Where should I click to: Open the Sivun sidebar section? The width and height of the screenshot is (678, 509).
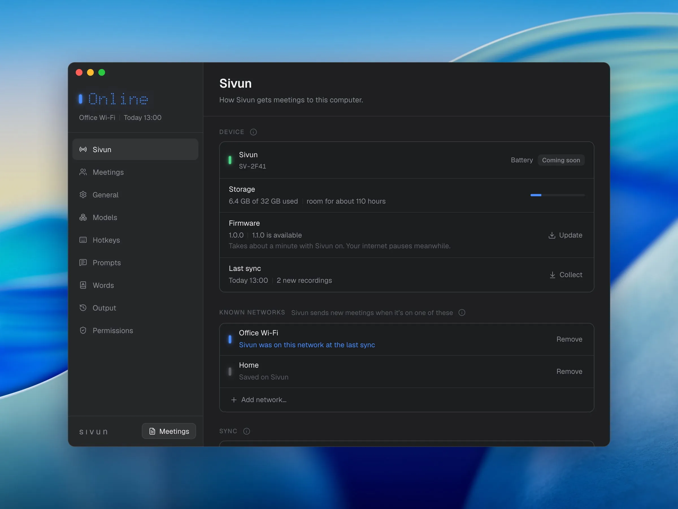pyautogui.click(x=135, y=149)
